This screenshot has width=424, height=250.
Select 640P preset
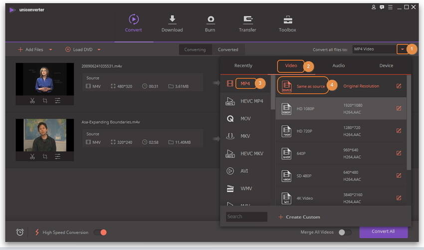341,153
